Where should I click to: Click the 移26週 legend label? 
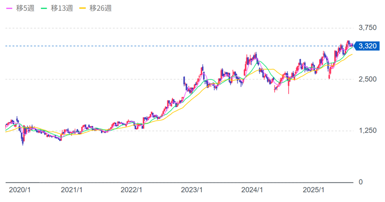point(100,8)
